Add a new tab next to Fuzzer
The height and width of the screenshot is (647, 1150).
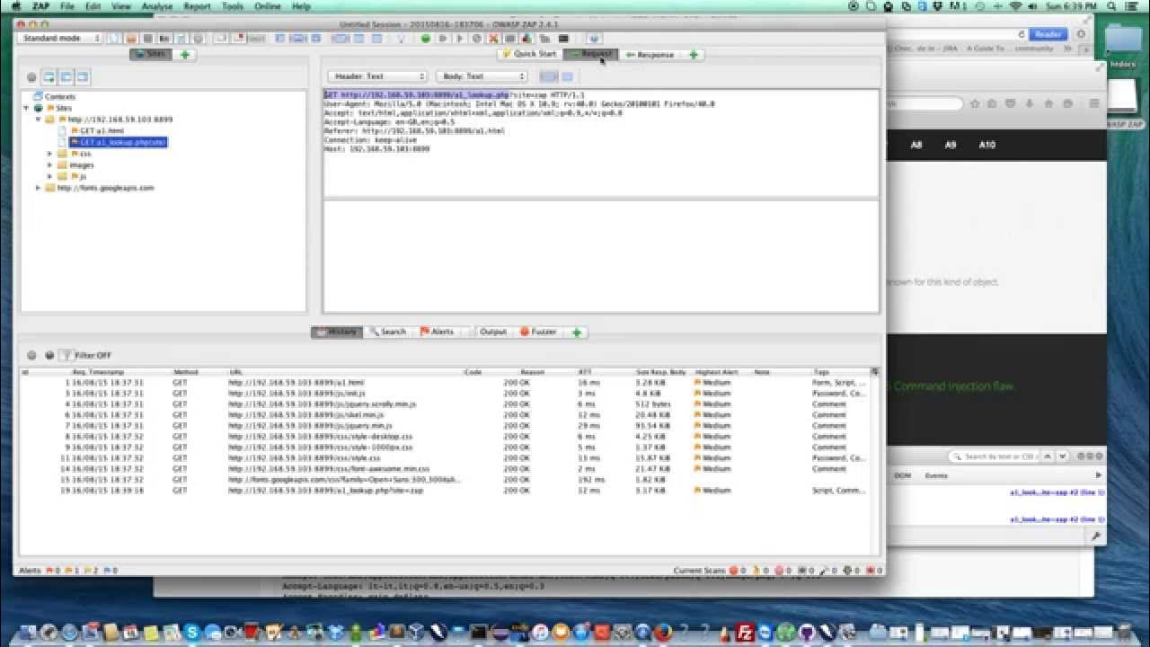[x=577, y=332]
